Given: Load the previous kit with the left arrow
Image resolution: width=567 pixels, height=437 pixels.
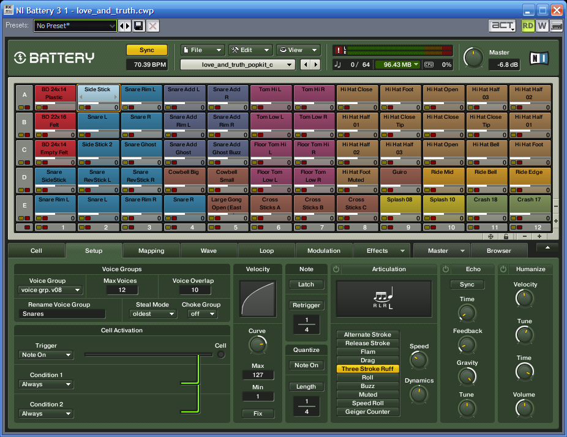Looking at the screenshot, I should coord(306,65).
